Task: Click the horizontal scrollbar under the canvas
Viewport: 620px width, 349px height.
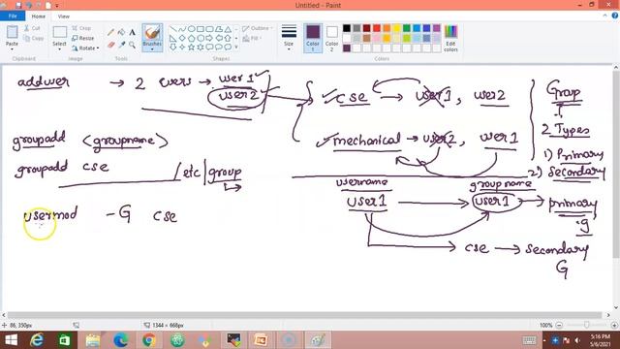Action: 306,315
